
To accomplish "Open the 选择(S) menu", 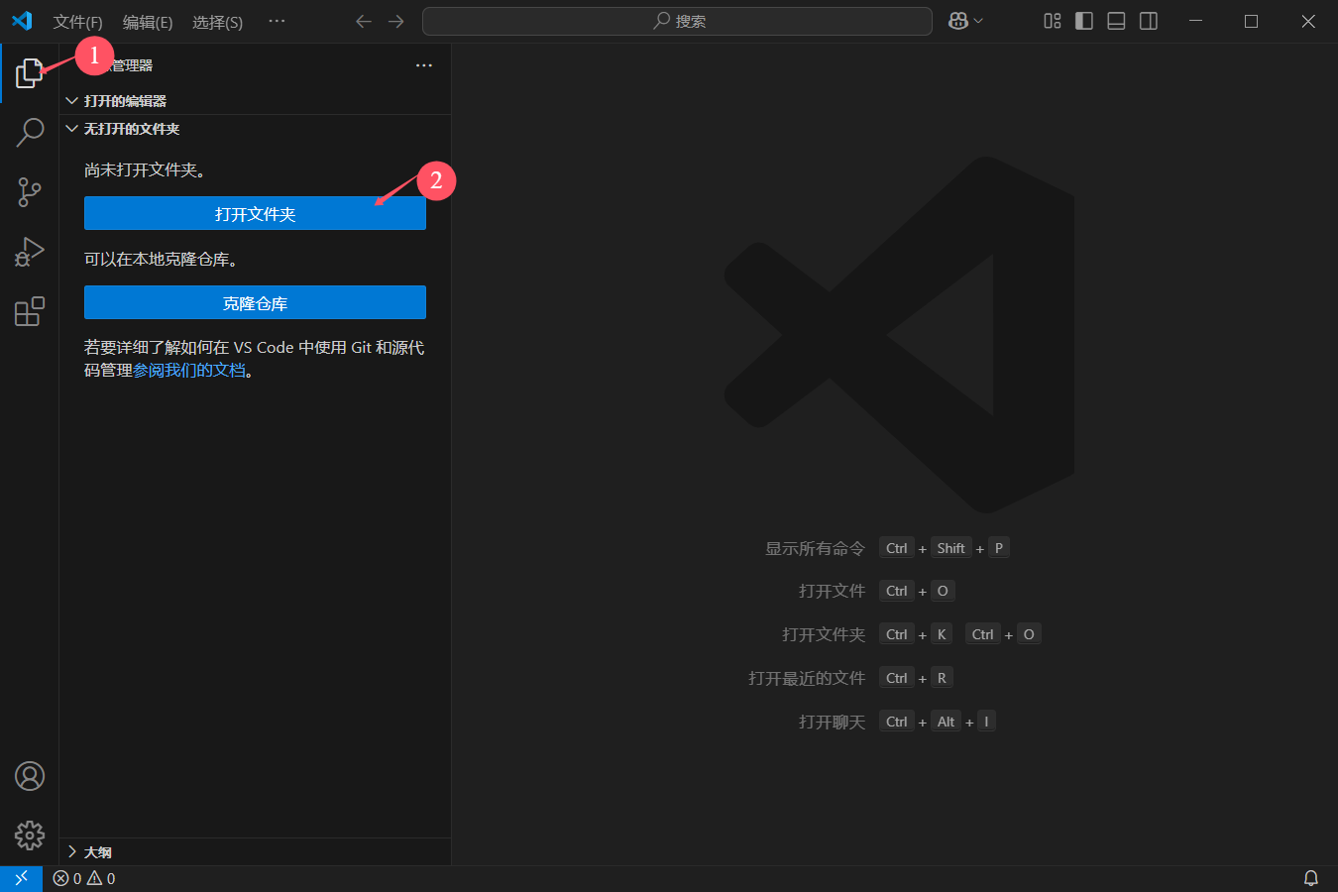I will 217,22.
